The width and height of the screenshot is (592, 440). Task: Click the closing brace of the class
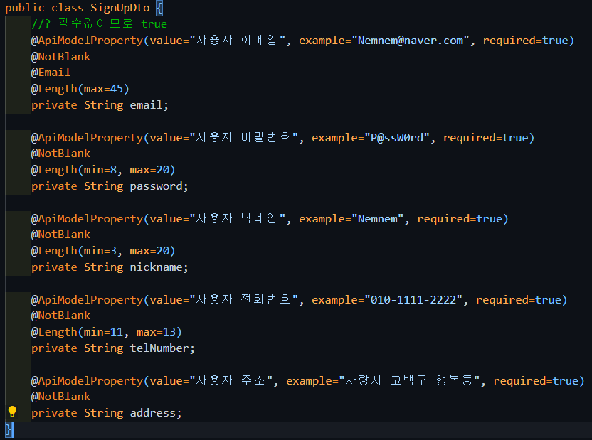coord(9,429)
